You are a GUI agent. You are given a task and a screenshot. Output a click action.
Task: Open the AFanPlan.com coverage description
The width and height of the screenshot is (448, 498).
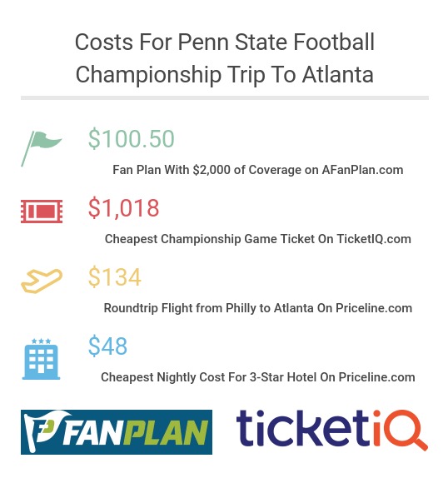tap(258, 170)
